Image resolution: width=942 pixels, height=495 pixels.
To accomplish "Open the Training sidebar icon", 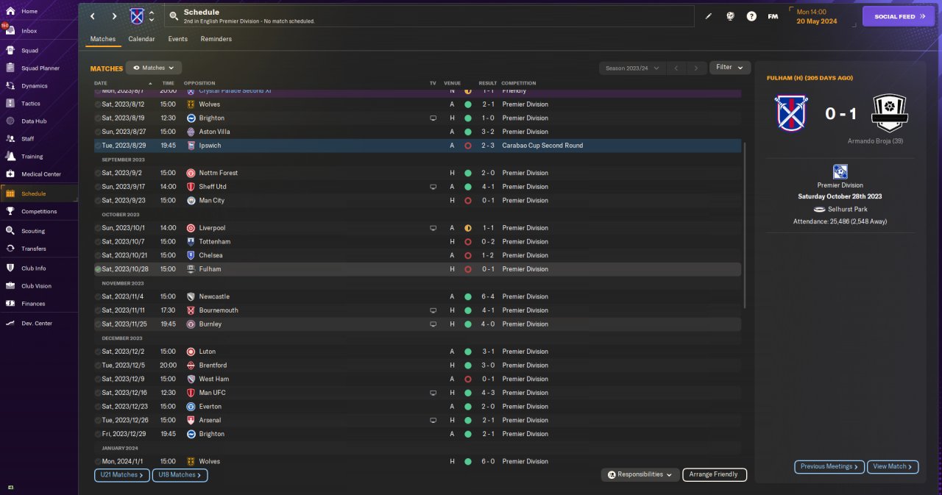I will [10, 157].
